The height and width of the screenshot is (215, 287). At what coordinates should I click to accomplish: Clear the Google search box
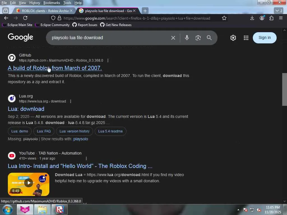pos(173,38)
